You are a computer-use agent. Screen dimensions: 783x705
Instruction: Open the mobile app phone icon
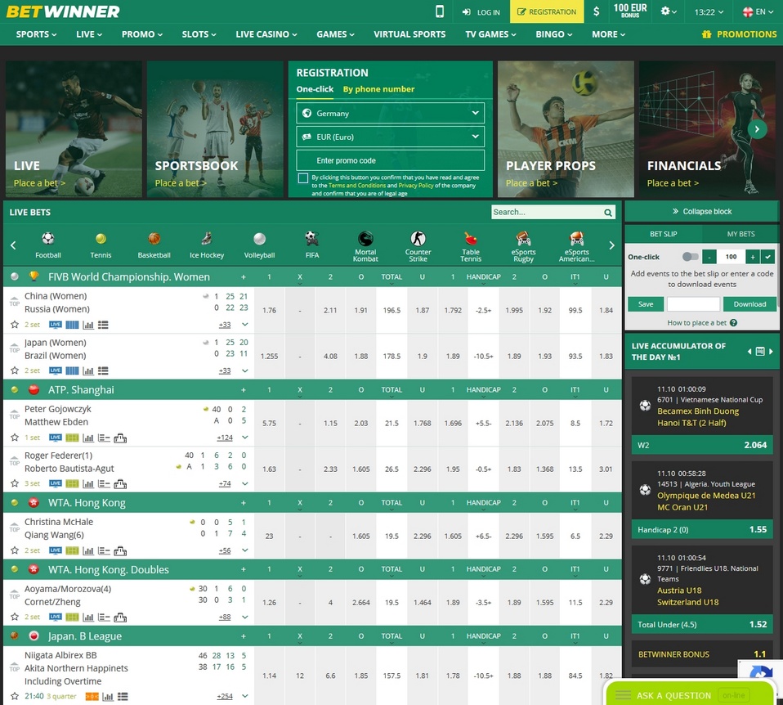(x=440, y=11)
